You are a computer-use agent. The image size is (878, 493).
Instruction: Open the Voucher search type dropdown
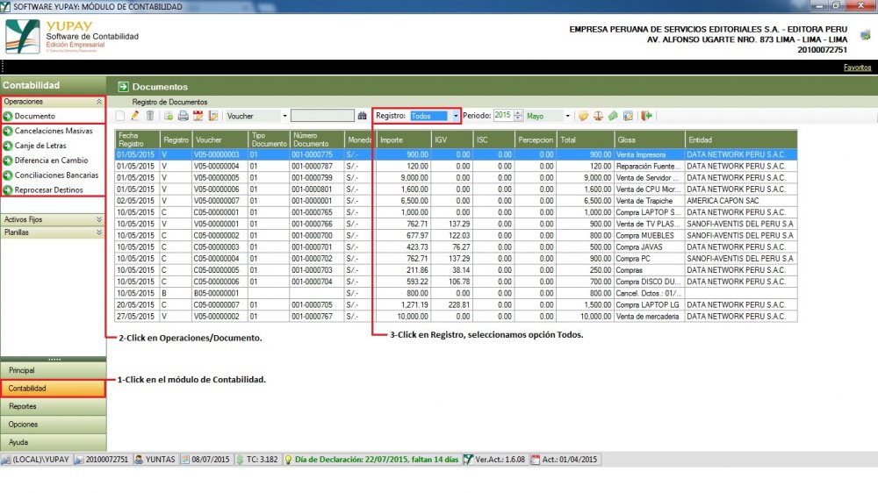pos(284,116)
